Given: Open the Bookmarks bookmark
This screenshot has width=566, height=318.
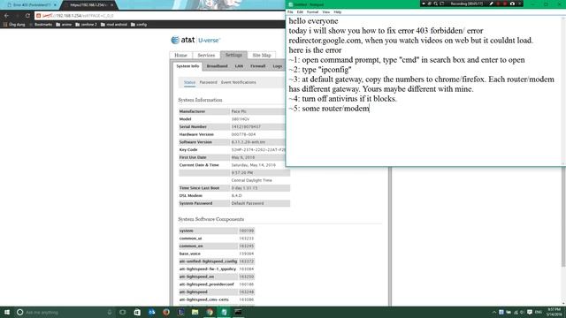Looking at the screenshot, I should pyautogui.click(x=41, y=25).
